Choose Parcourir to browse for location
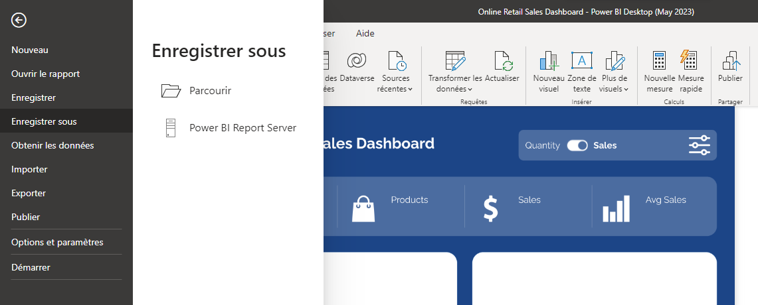 pyautogui.click(x=211, y=91)
